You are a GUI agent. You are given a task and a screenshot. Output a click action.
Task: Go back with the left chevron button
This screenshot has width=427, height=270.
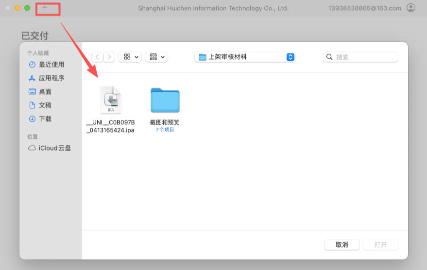click(97, 57)
